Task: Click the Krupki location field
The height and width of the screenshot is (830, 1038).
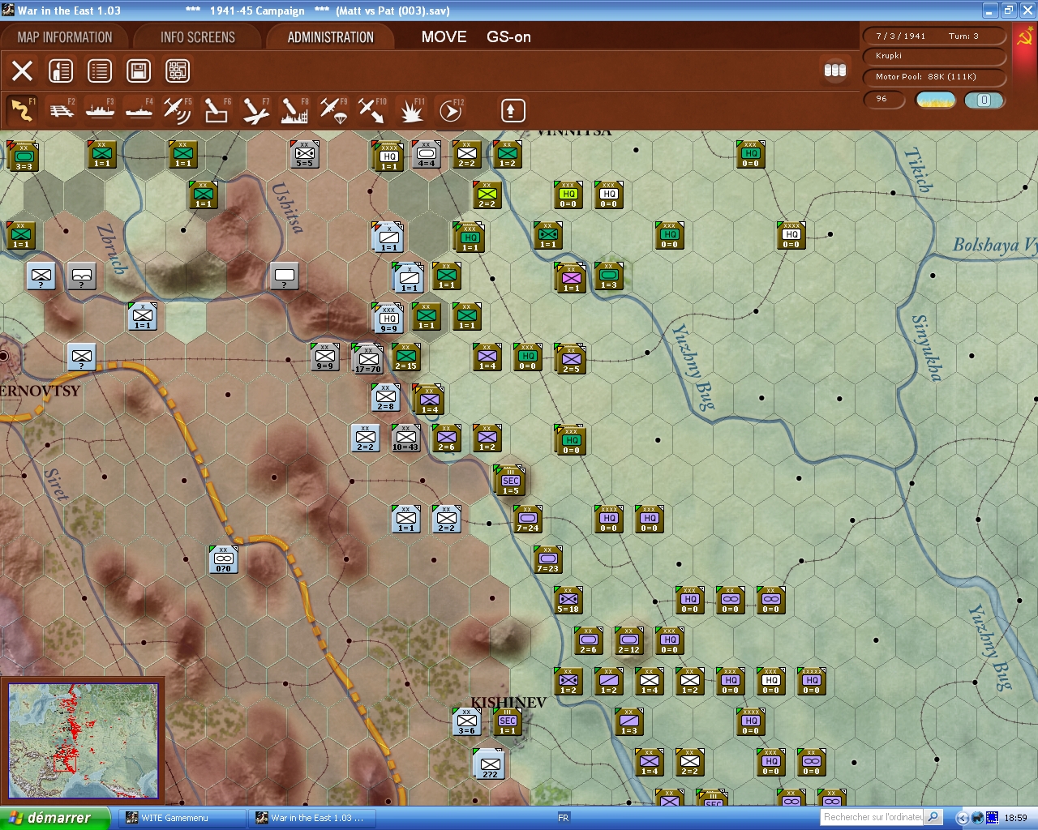Action: point(934,56)
